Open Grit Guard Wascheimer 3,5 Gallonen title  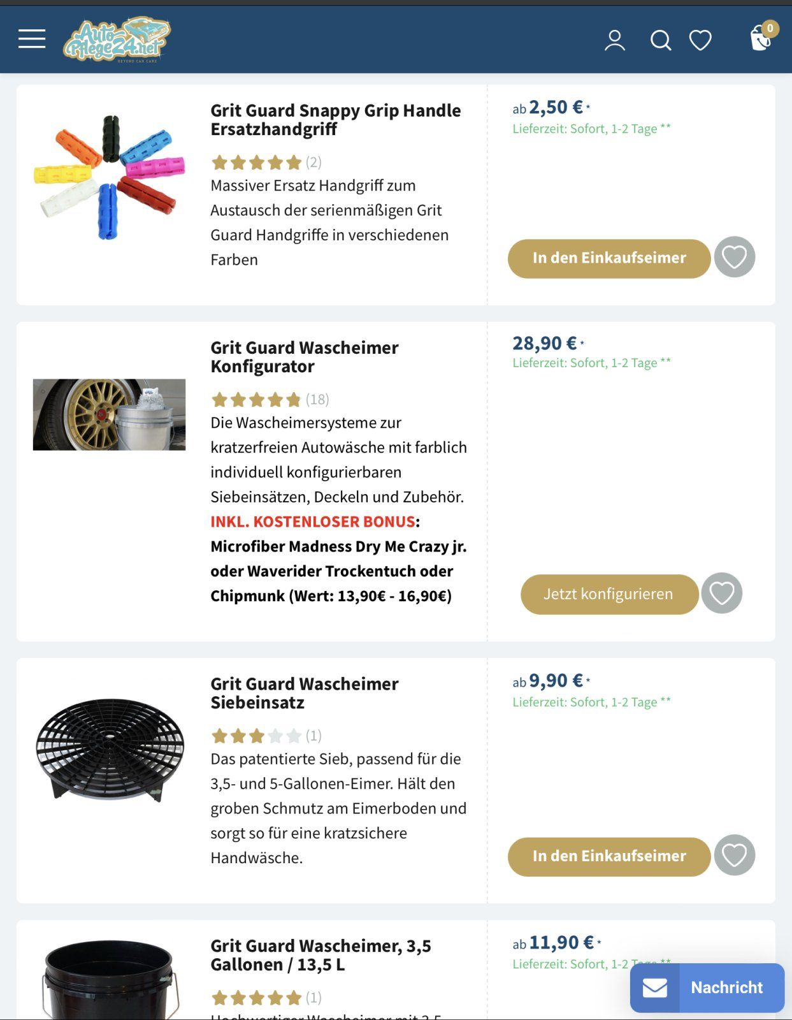320,955
